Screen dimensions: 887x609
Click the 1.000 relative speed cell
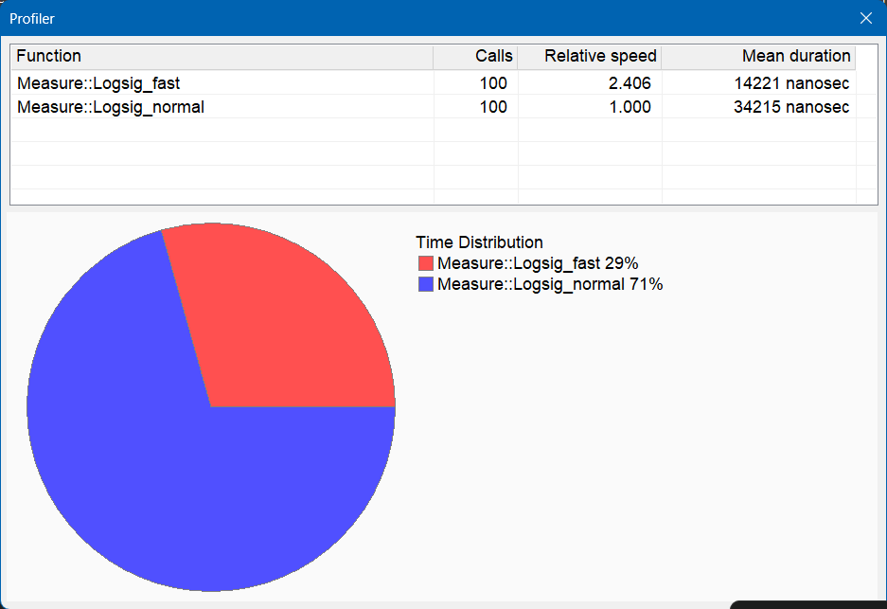630,107
